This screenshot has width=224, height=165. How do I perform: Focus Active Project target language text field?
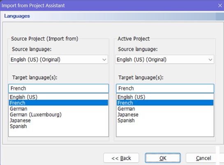click(165, 88)
